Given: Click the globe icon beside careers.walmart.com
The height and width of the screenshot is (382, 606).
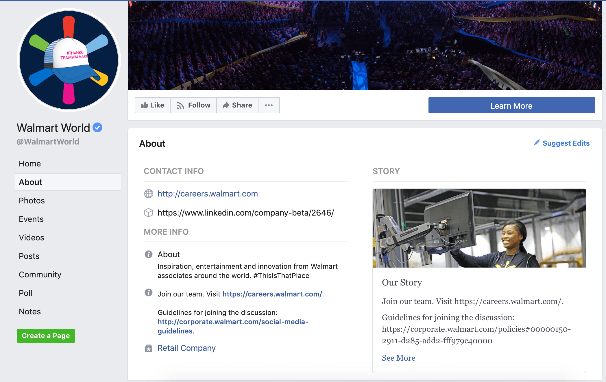Looking at the screenshot, I should [x=148, y=194].
